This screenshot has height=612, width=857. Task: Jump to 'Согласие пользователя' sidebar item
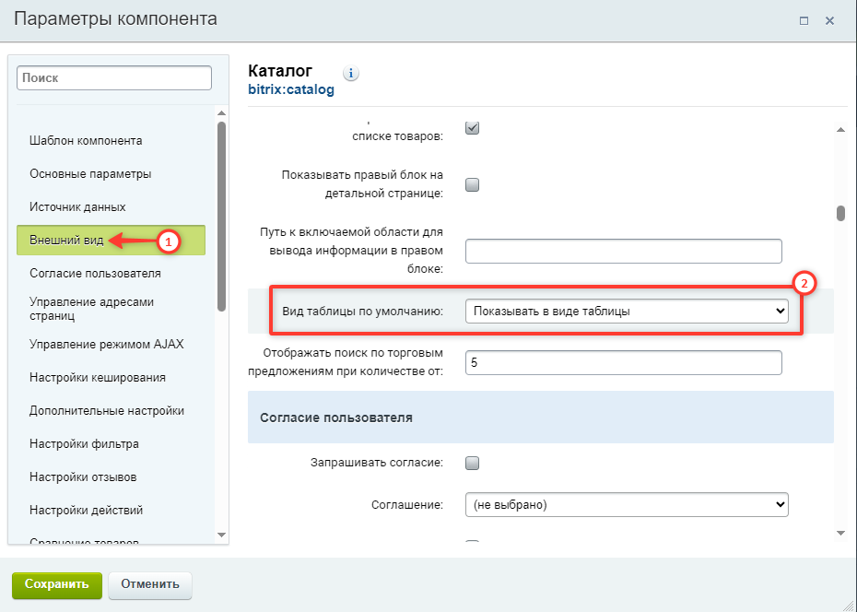[95, 273]
